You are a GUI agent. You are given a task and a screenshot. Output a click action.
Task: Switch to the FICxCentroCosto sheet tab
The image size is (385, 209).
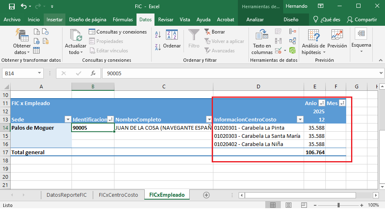coord(118,195)
